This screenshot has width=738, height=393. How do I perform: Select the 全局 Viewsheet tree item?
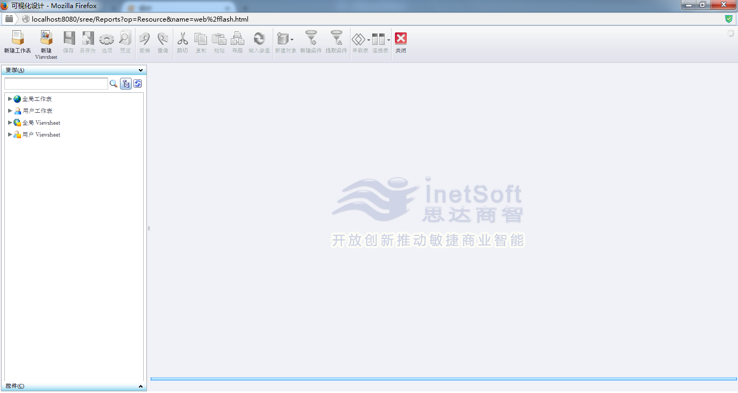pyautogui.click(x=41, y=123)
